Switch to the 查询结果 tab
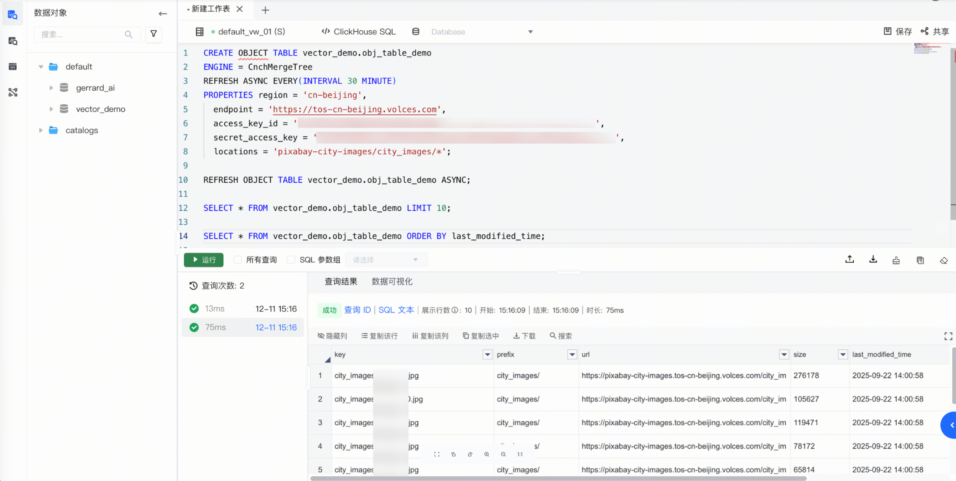The image size is (956, 481). (x=341, y=282)
